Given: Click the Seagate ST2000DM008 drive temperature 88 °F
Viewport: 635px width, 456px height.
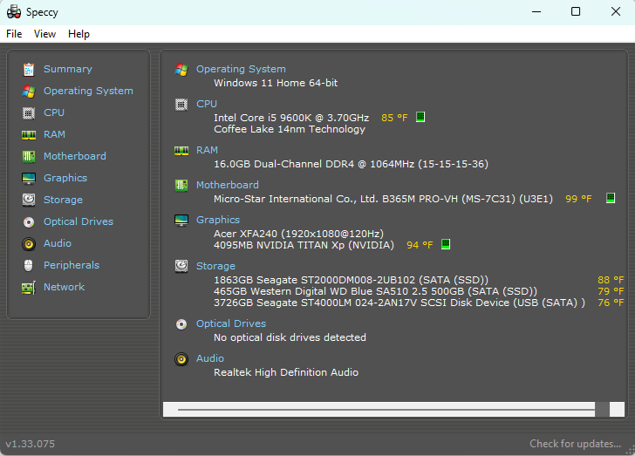Looking at the screenshot, I should pyautogui.click(x=611, y=280).
